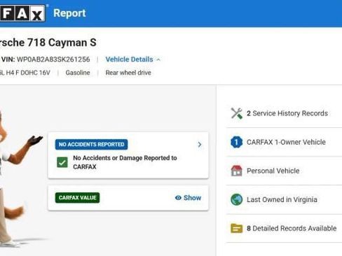
Task: Click the CARFAX logo in header
Action: [x=22, y=13]
